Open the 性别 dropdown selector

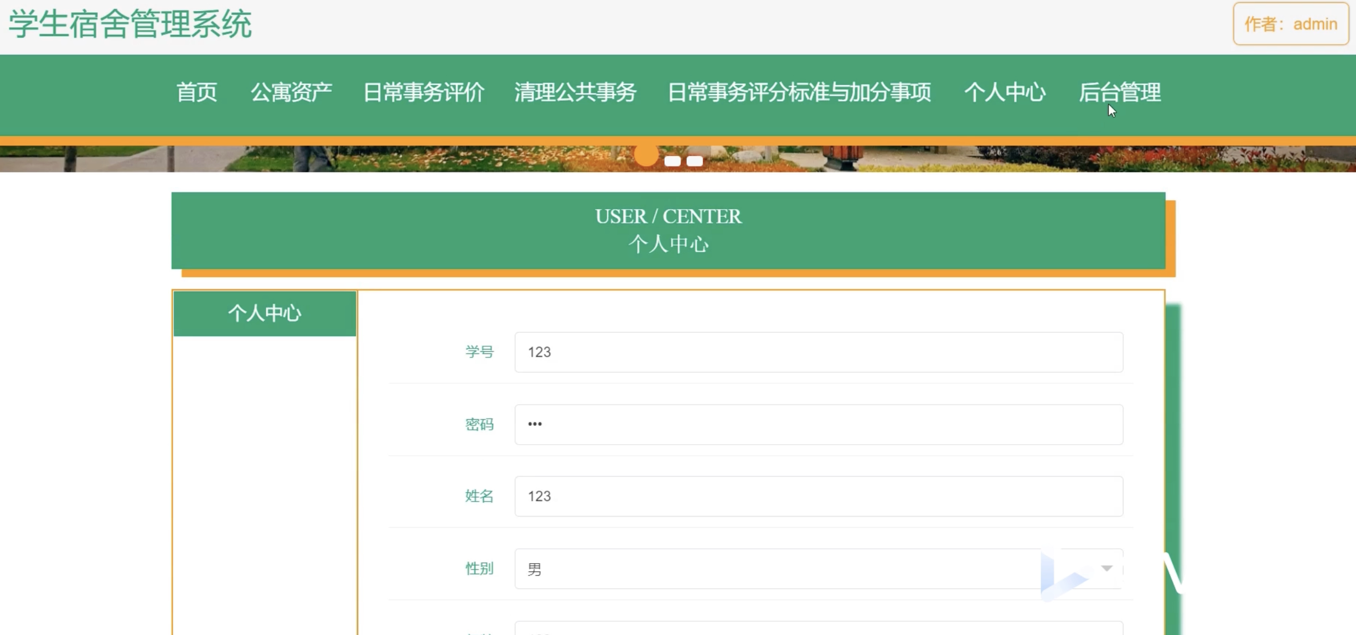775,569
